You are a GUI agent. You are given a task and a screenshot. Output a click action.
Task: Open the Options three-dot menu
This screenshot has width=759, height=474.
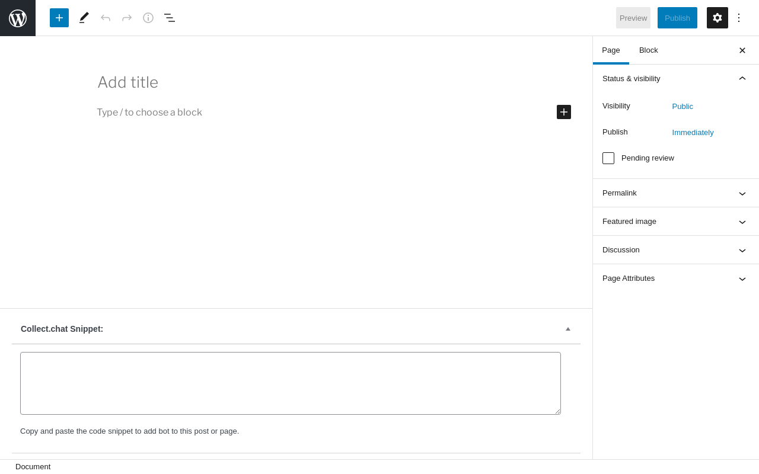(739, 18)
